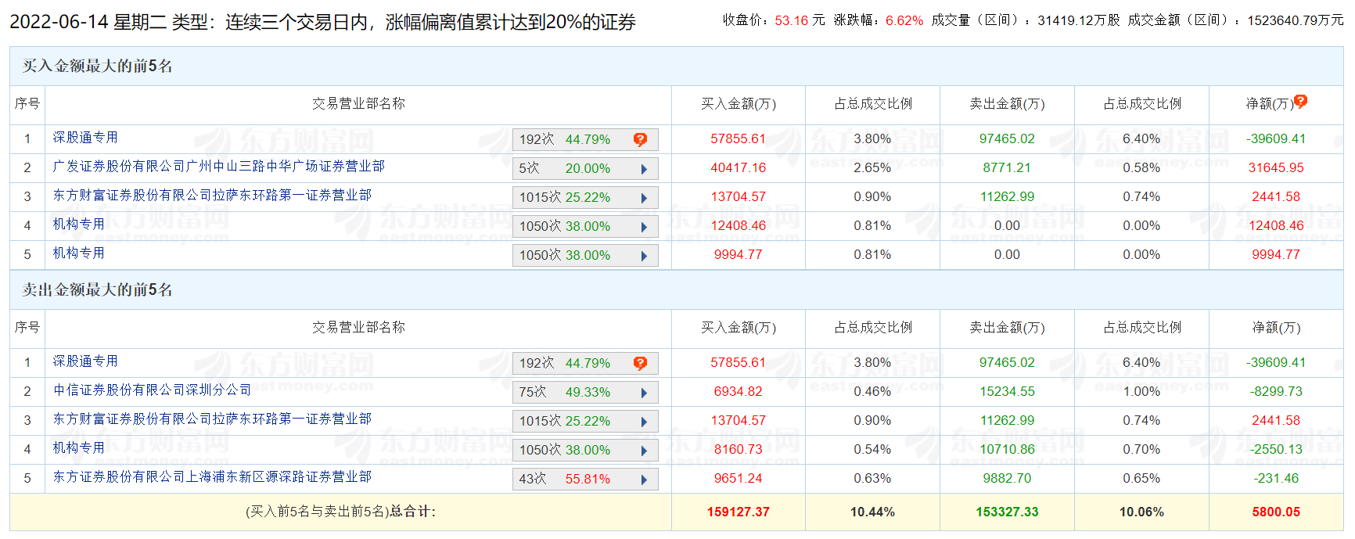Open 东方财富证券拉萨东环路 link in sell table
1355x539 pixels.
tap(212, 419)
